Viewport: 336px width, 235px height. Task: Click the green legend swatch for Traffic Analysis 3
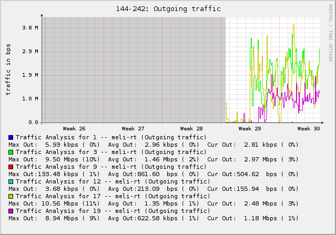(x=11, y=152)
